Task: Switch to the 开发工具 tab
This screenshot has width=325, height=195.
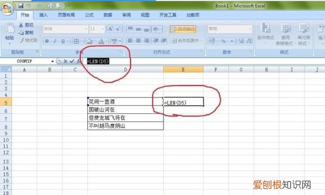Action: (168, 15)
